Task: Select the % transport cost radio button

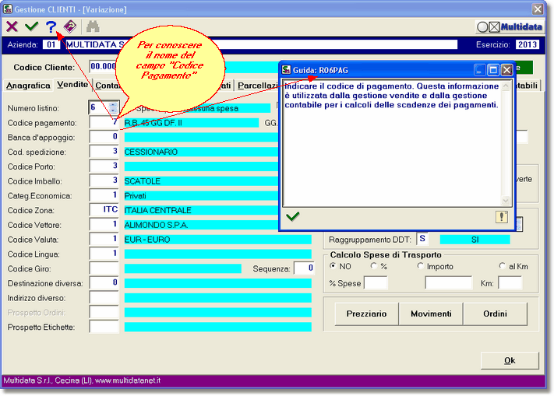Action: [373, 265]
